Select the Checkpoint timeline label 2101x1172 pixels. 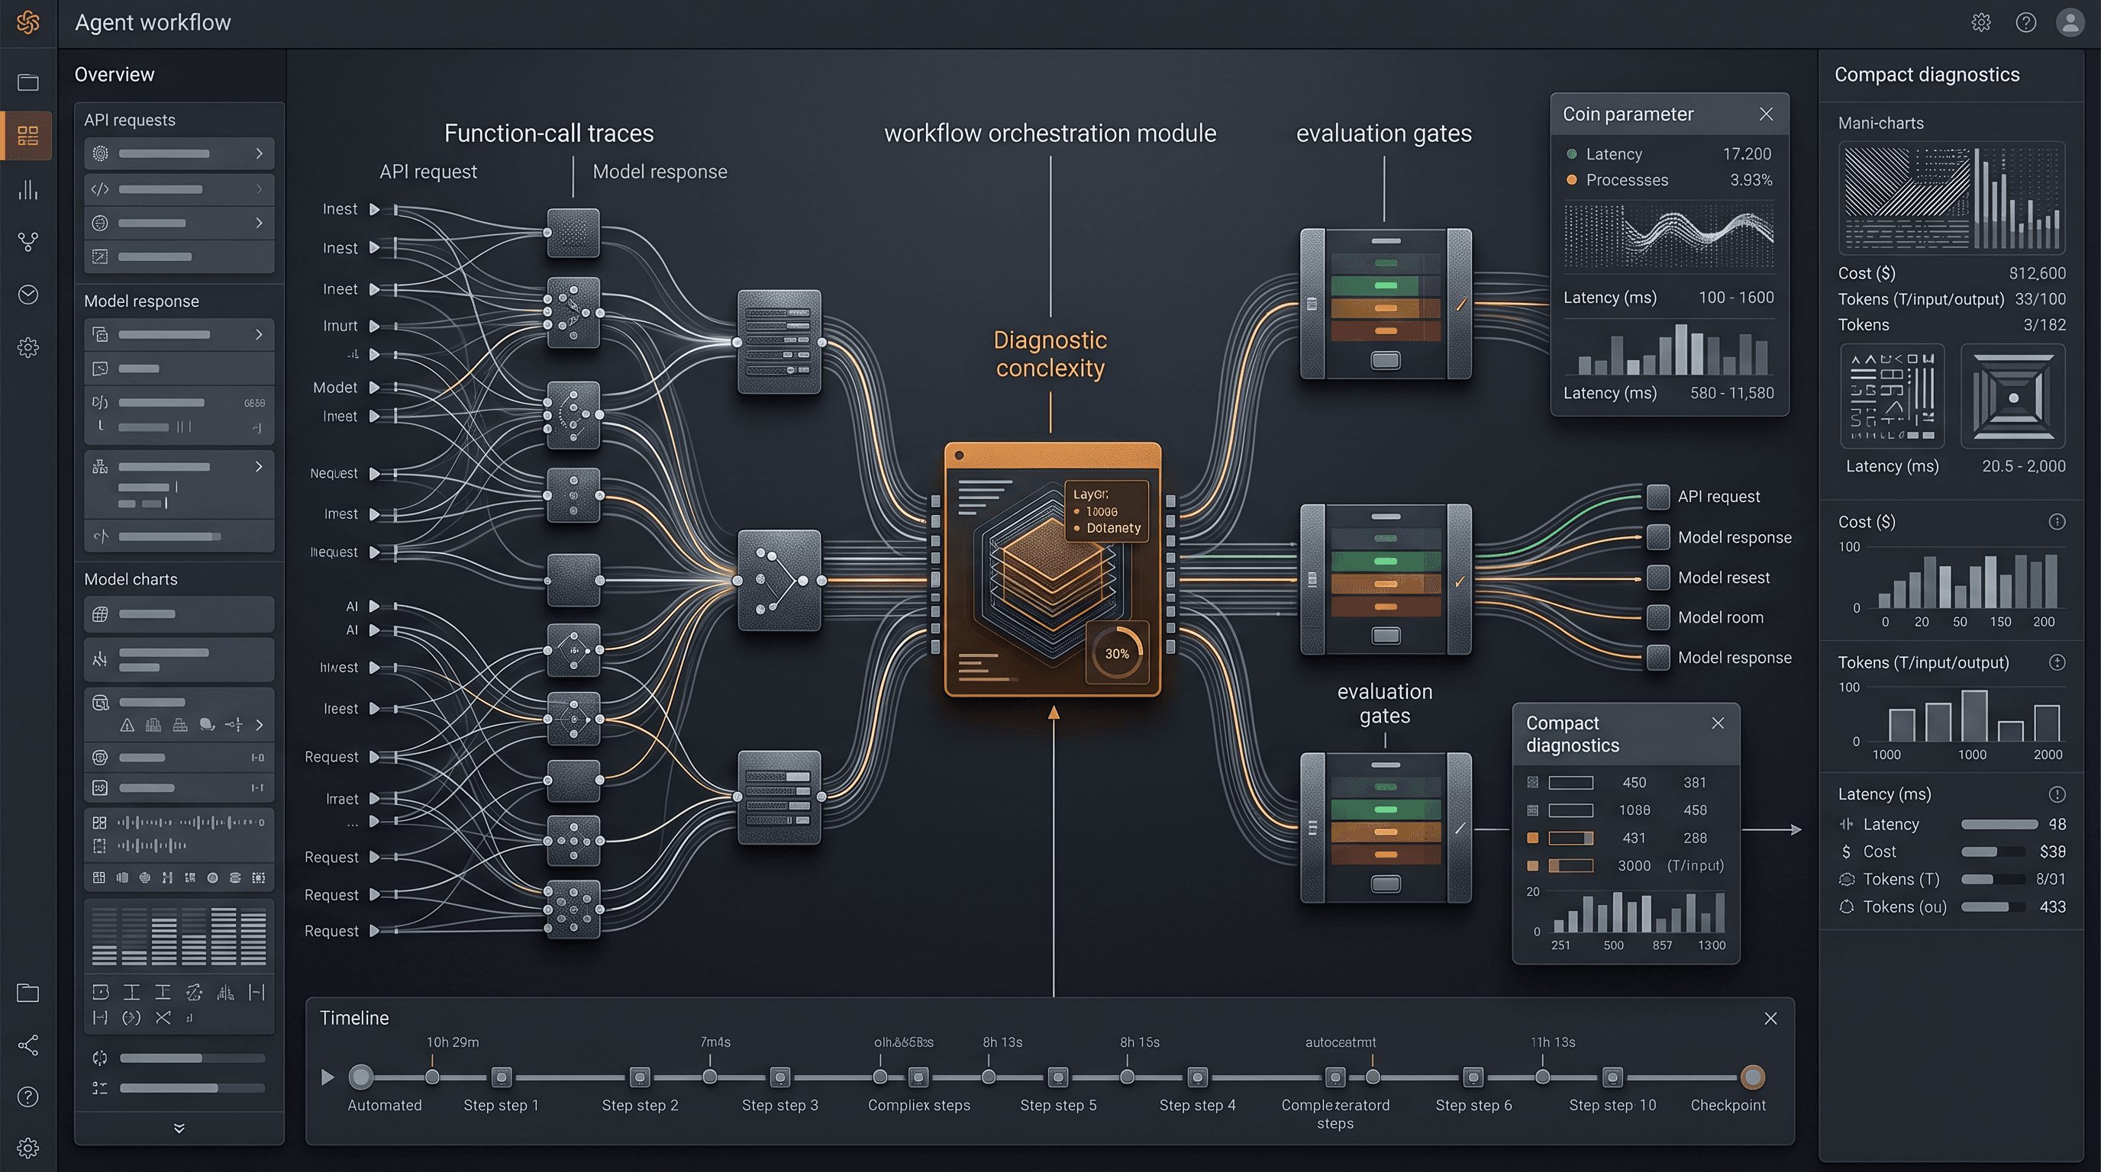click(1728, 1105)
